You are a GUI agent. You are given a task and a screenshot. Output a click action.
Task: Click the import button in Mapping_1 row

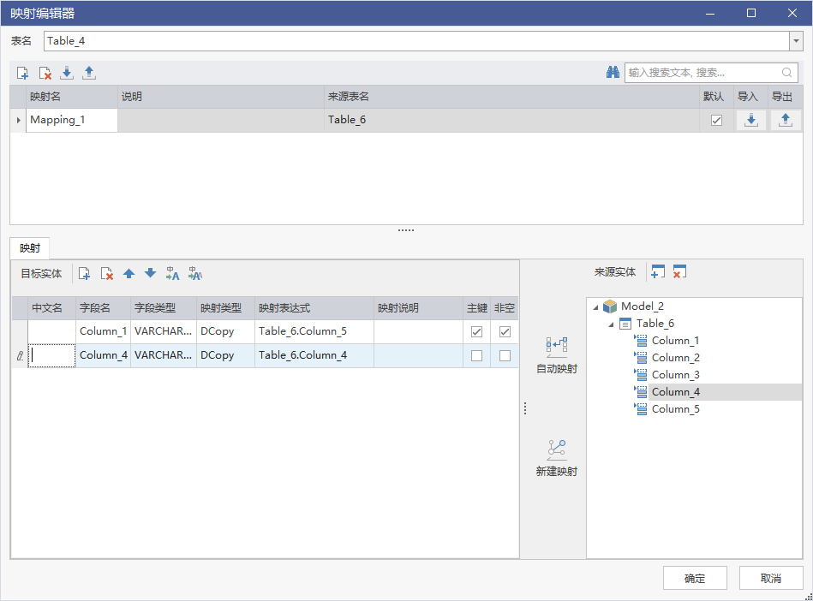point(750,120)
